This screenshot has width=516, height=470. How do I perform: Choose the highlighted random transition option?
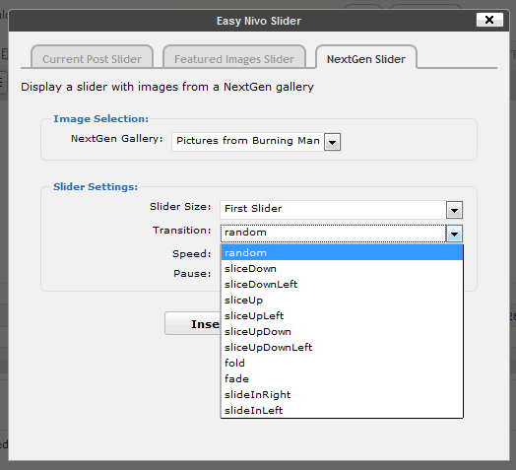(x=342, y=252)
